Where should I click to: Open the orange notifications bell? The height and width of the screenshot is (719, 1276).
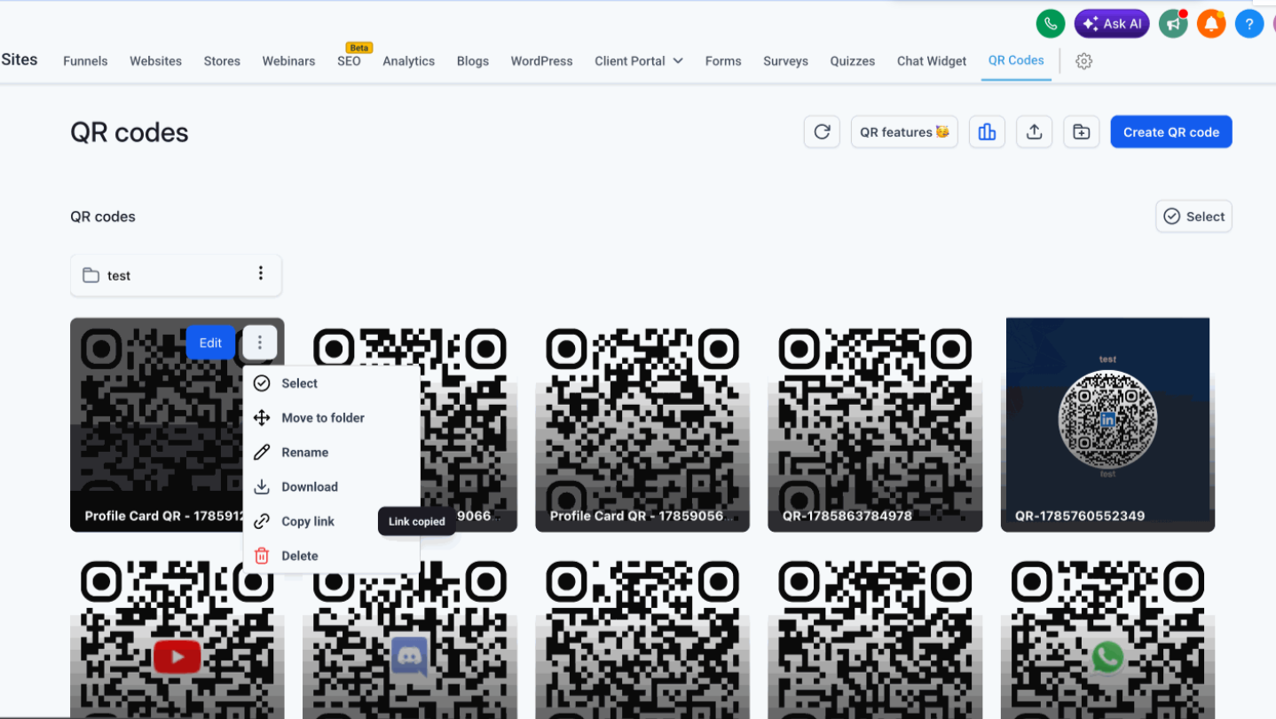(1211, 24)
